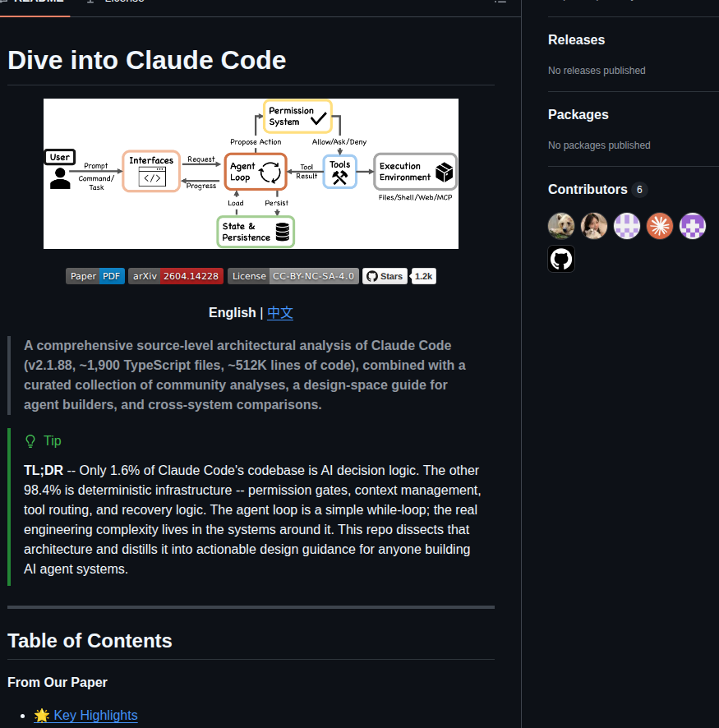Screen dimensions: 719x728
Task: Click the License CC-BY-NC-SA-4.0 badge
Action: (293, 276)
